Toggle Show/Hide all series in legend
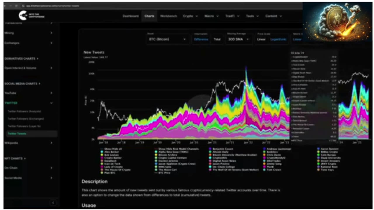374x210 pixels. click(112, 149)
